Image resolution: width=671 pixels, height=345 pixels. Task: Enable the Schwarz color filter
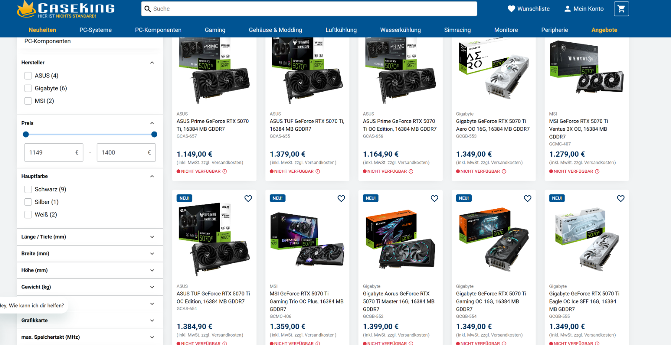pyautogui.click(x=28, y=189)
